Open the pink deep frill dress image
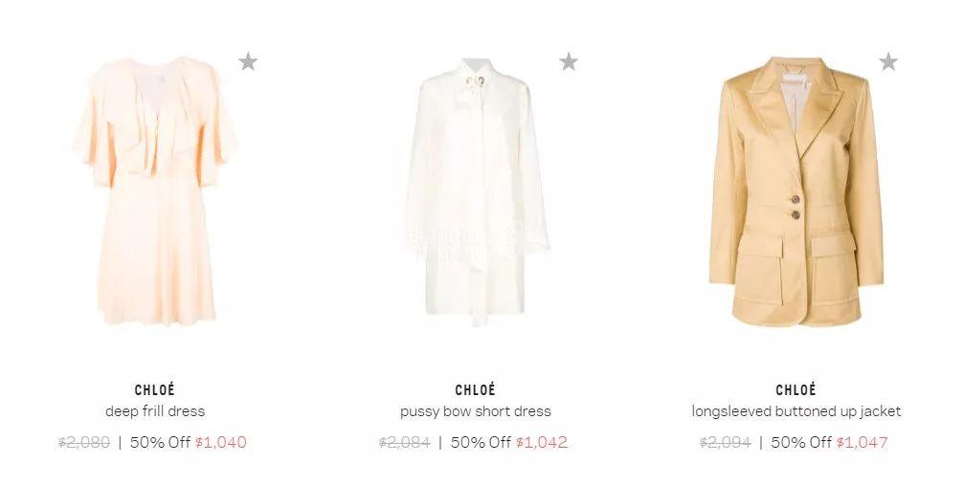The width and height of the screenshot is (963, 486). click(155, 191)
